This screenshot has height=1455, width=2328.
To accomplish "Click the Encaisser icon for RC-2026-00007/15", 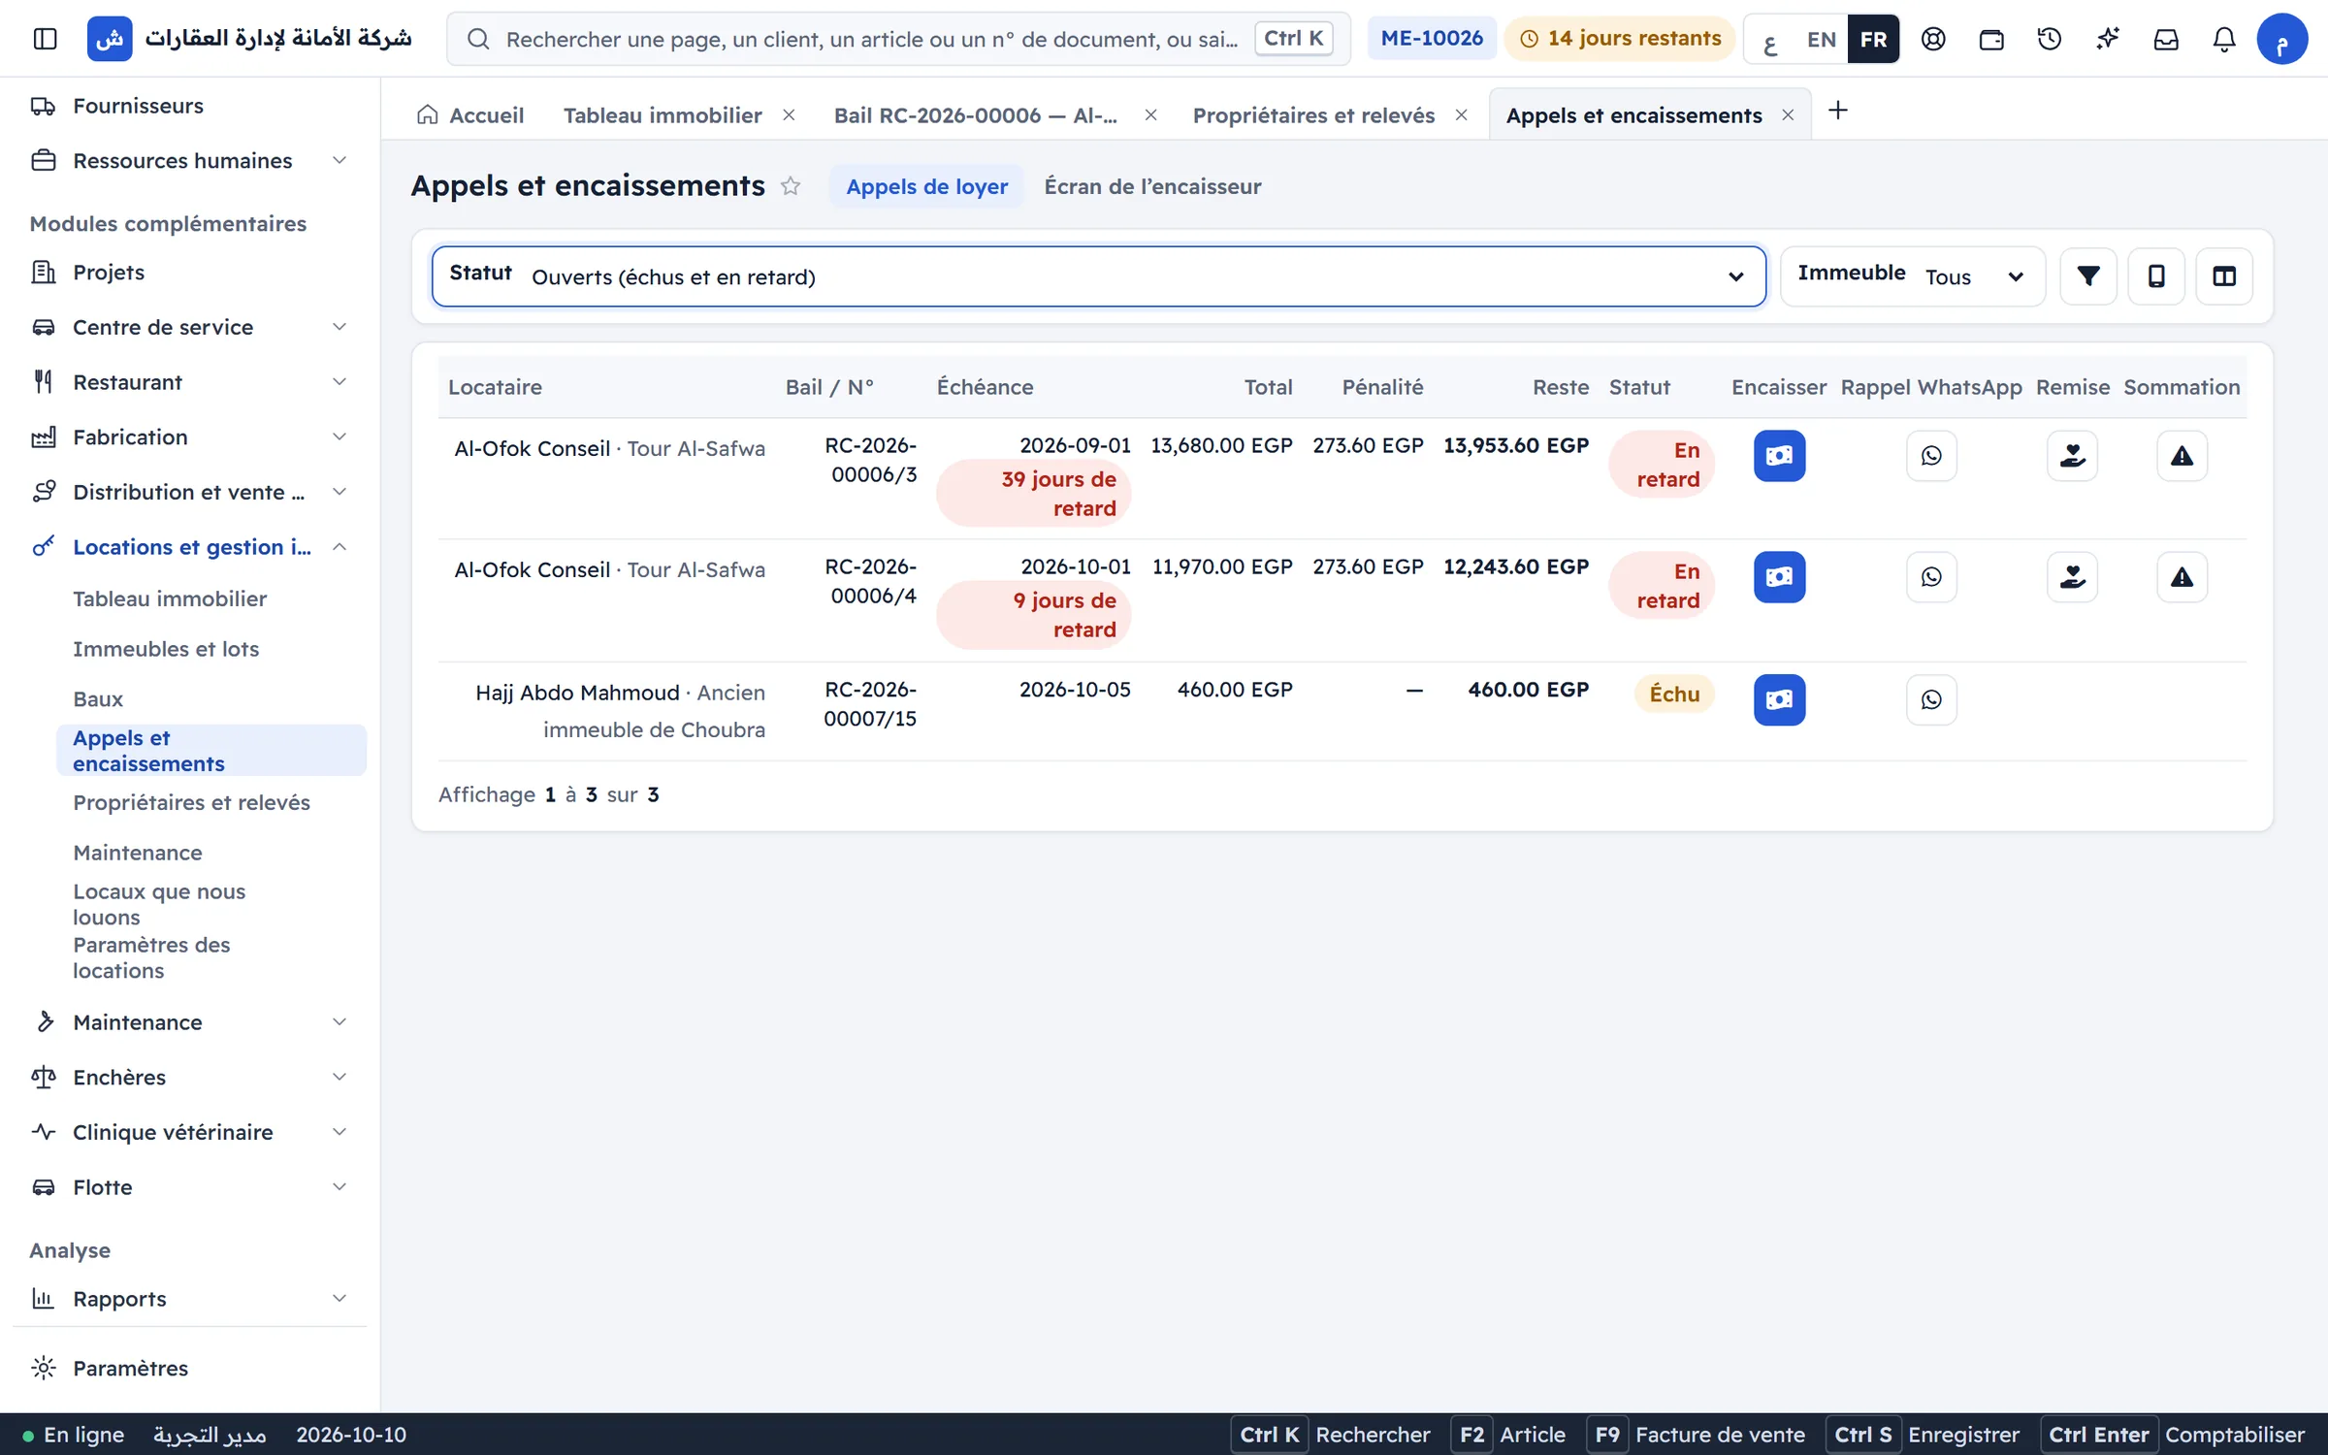I will pyautogui.click(x=1779, y=699).
